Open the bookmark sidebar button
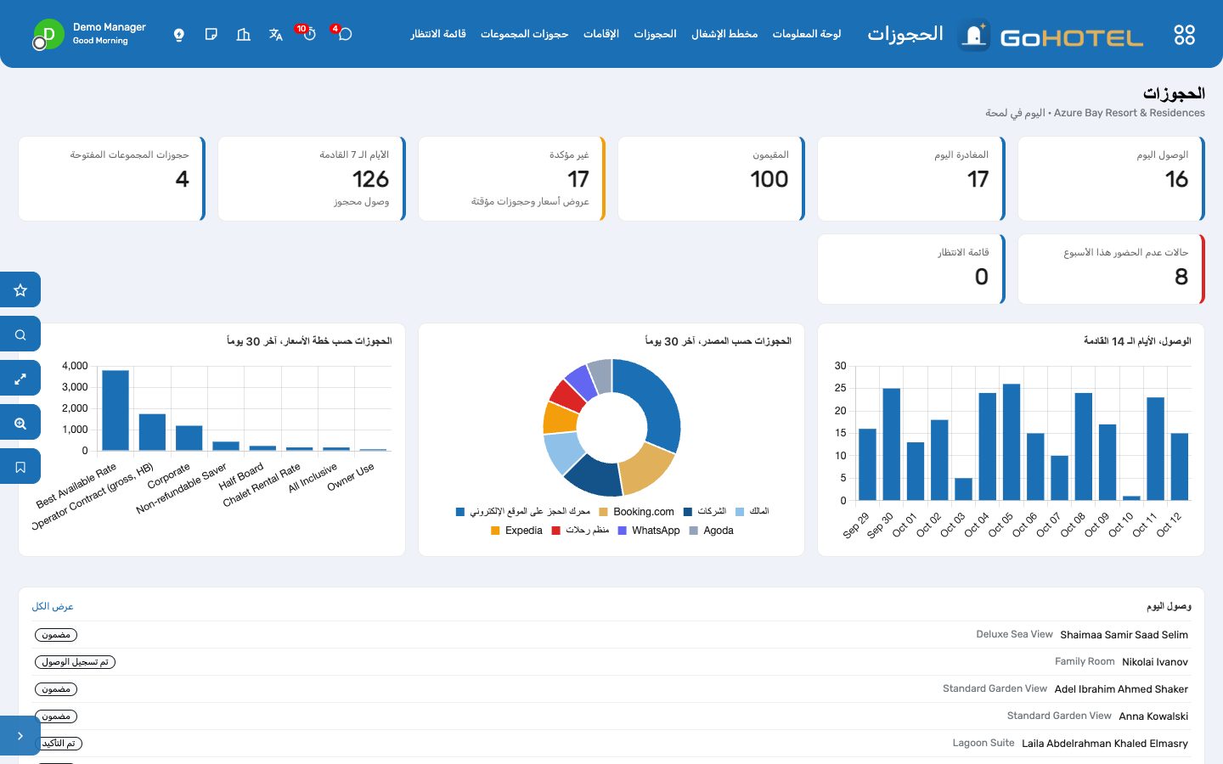Image resolution: width=1223 pixels, height=764 pixels. click(x=20, y=467)
